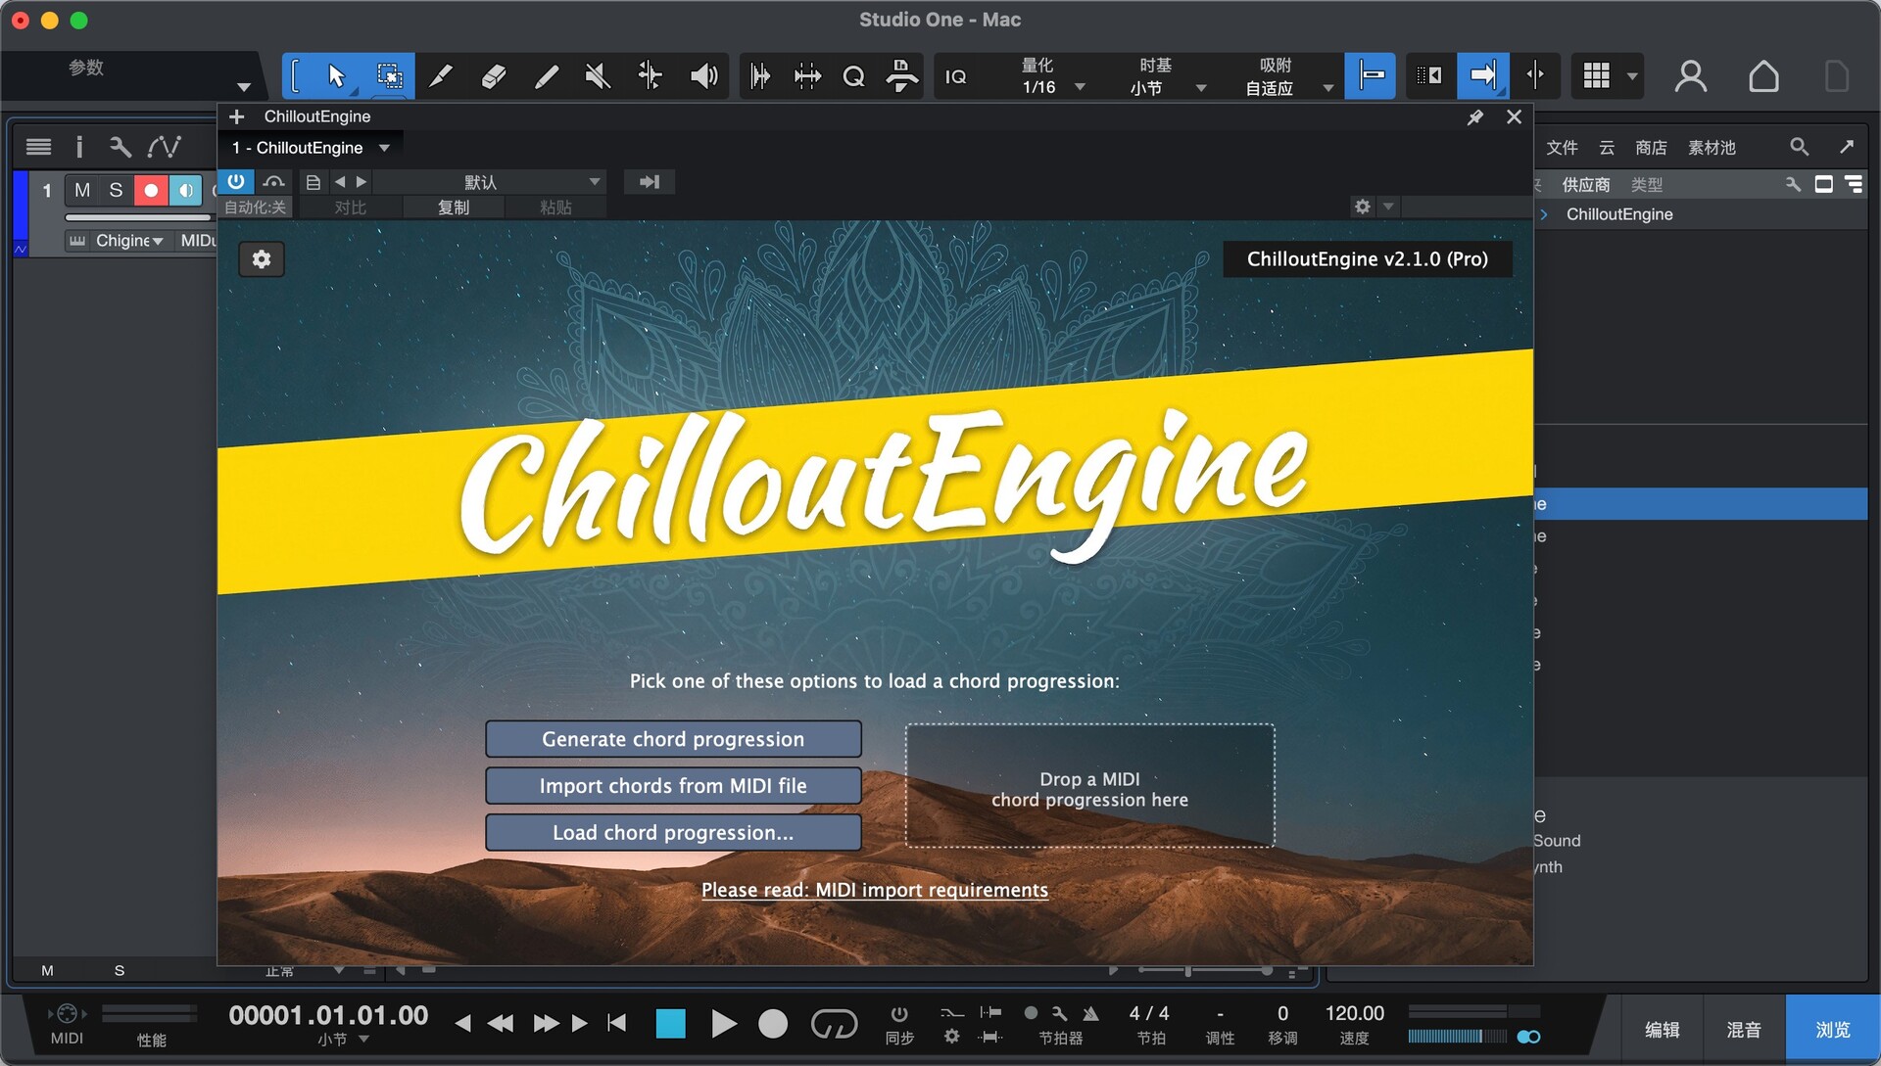Toggle autoscroll arrow in toolbar
The height and width of the screenshot is (1066, 1881).
(x=1482, y=75)
